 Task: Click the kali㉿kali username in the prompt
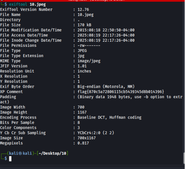[20, 153]
